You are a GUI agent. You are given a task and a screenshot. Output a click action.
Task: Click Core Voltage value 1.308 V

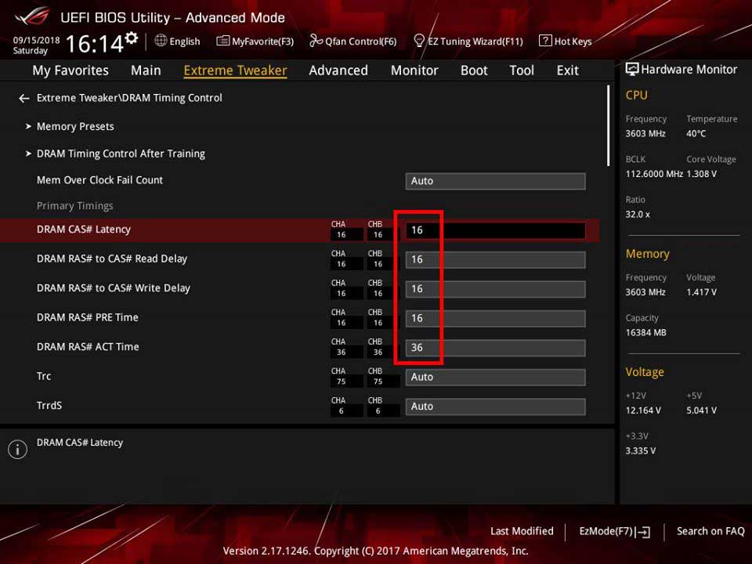(x=702, y=174)
